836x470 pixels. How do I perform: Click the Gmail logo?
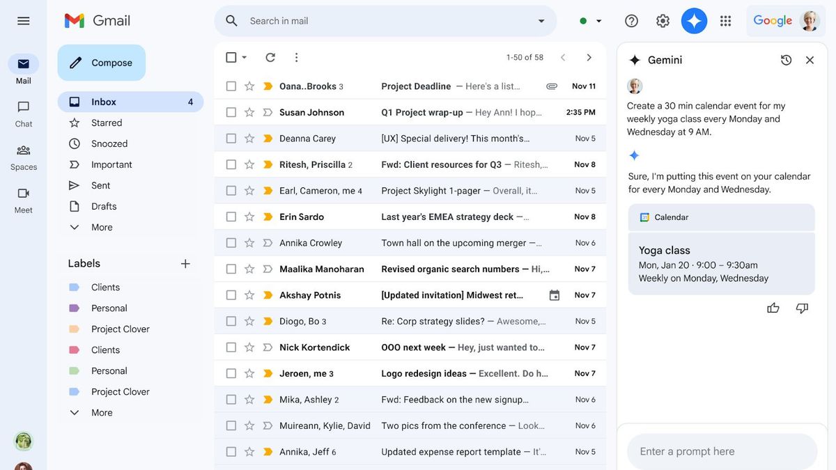click(x=98, y=21)
